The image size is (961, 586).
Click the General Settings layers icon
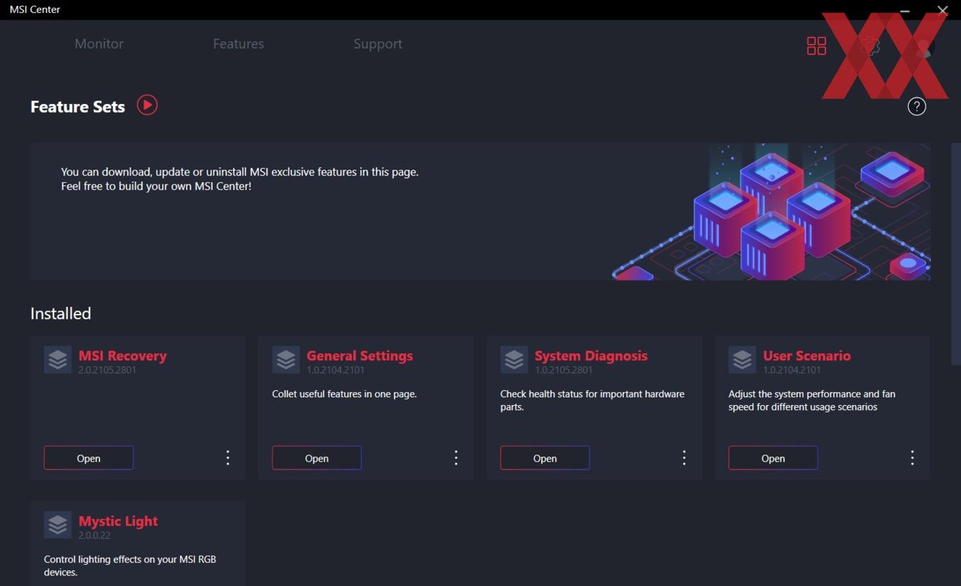tap(286, 360)
